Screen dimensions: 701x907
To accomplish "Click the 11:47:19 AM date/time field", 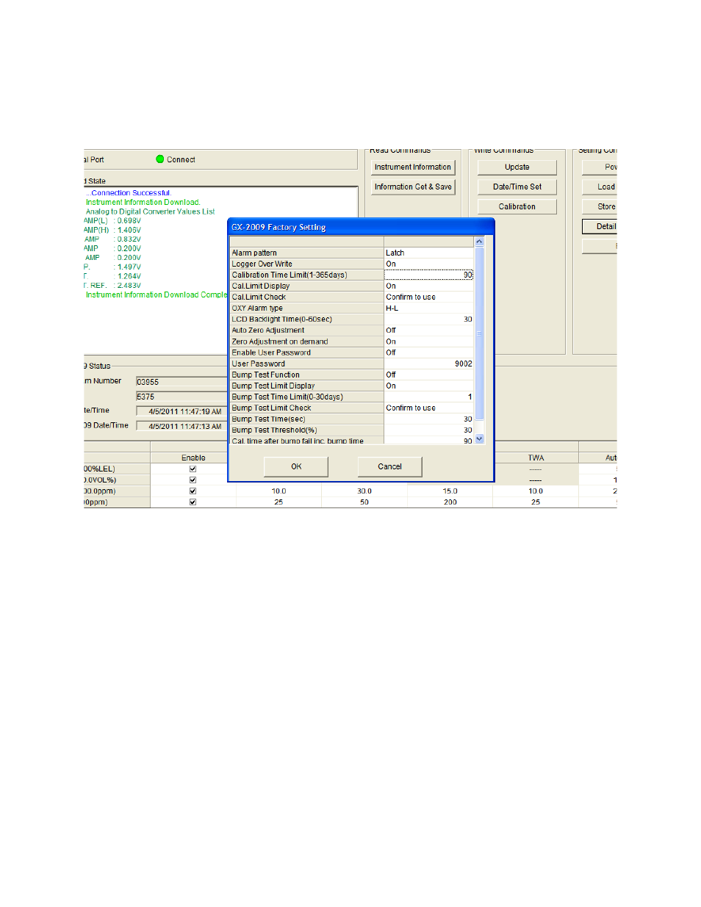I will (x=181, y=411).
